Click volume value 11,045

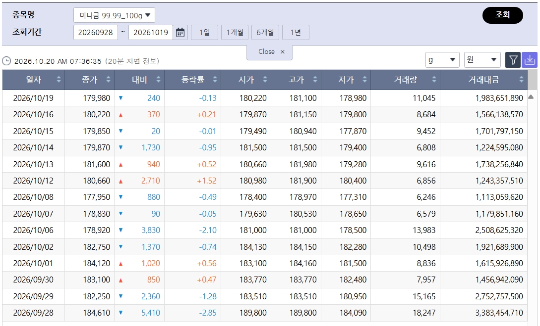click(x=424, y=98)
